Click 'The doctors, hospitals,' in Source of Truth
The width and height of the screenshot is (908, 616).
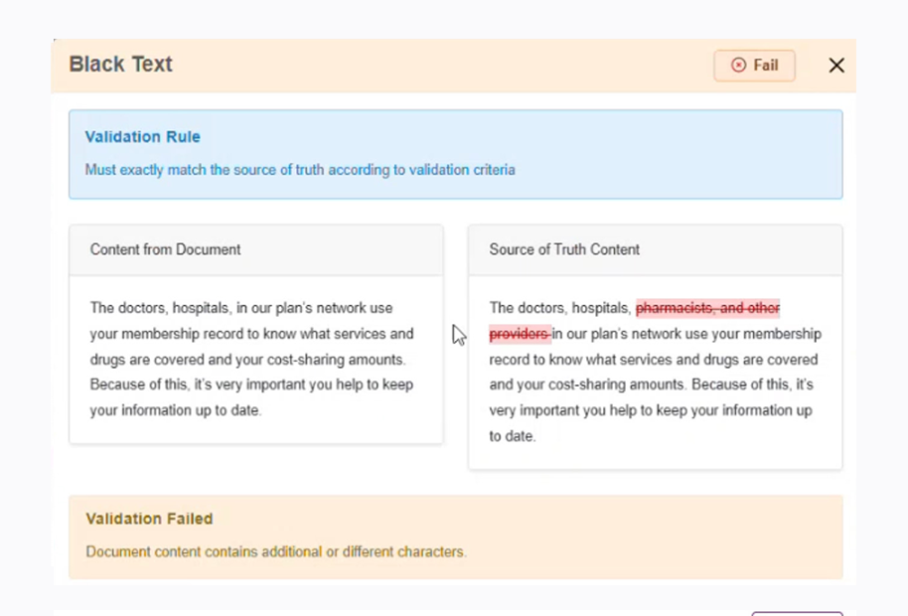coord(559,308)
